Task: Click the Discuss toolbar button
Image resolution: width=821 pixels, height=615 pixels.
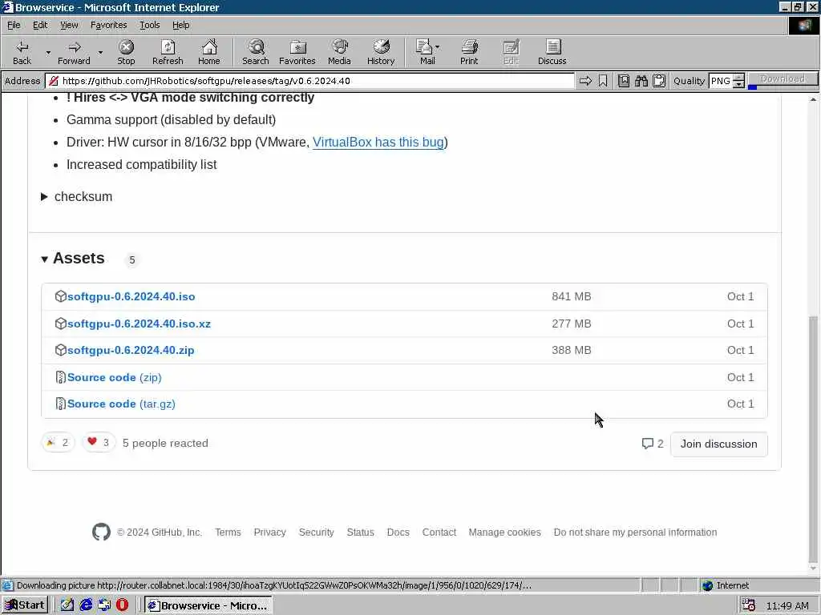Action: [552, 52]
